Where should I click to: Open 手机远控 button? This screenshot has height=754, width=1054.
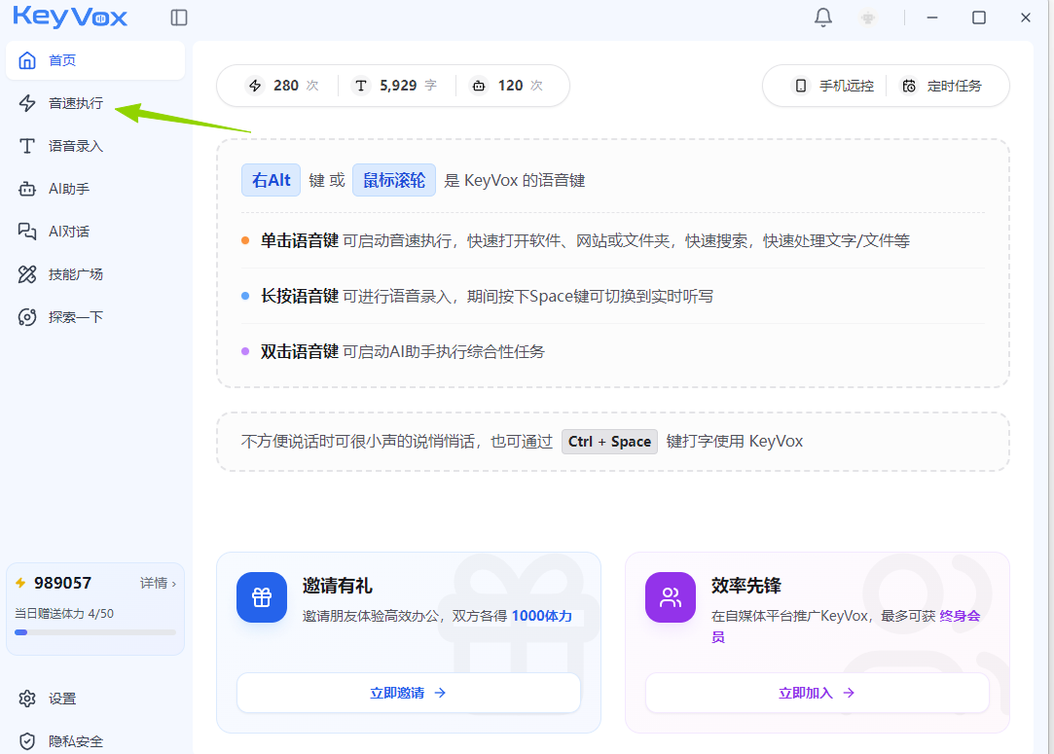[833, 86]
